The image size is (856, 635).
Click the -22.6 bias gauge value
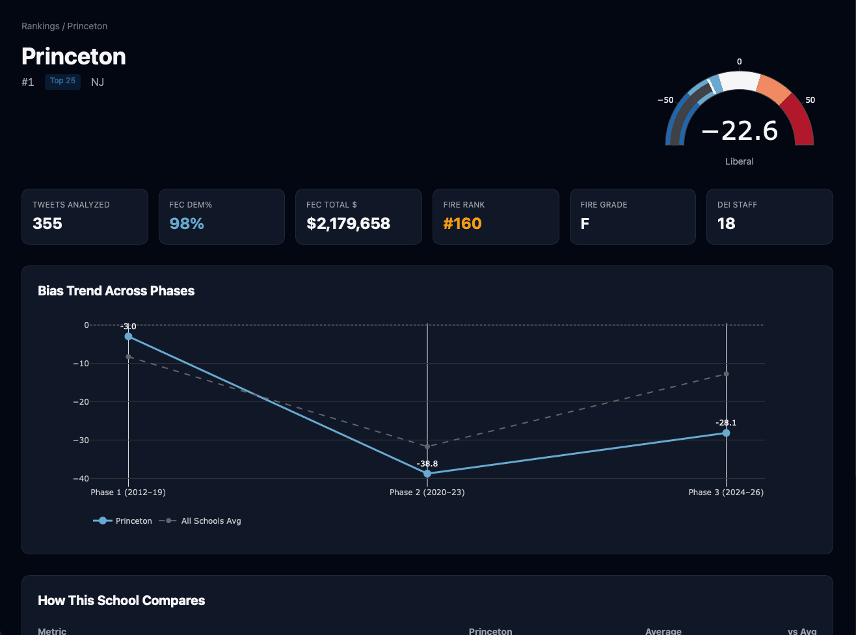pos(740,131)
